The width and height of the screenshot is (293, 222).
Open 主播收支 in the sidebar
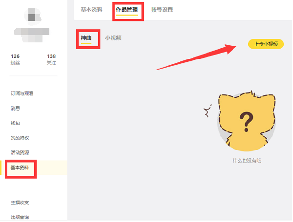click(x=20, y=203)
